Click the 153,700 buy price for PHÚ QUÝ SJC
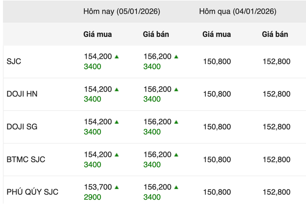Image resolution: width=306 pixels, height=208 pixels. 98,187
